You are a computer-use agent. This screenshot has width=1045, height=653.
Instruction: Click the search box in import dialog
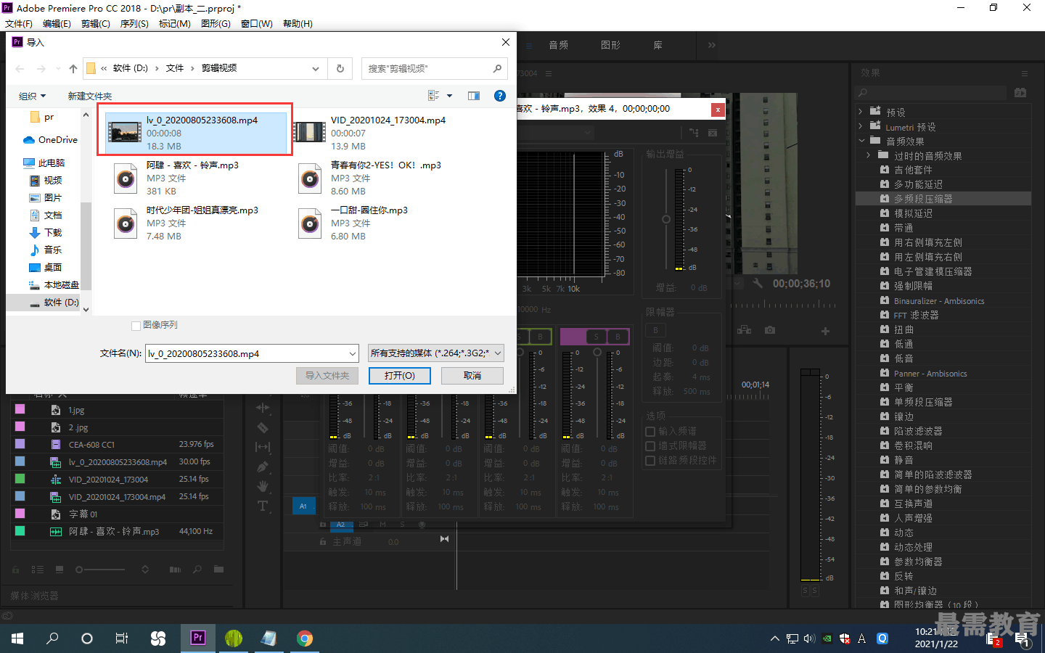click(x=434, y=69)
